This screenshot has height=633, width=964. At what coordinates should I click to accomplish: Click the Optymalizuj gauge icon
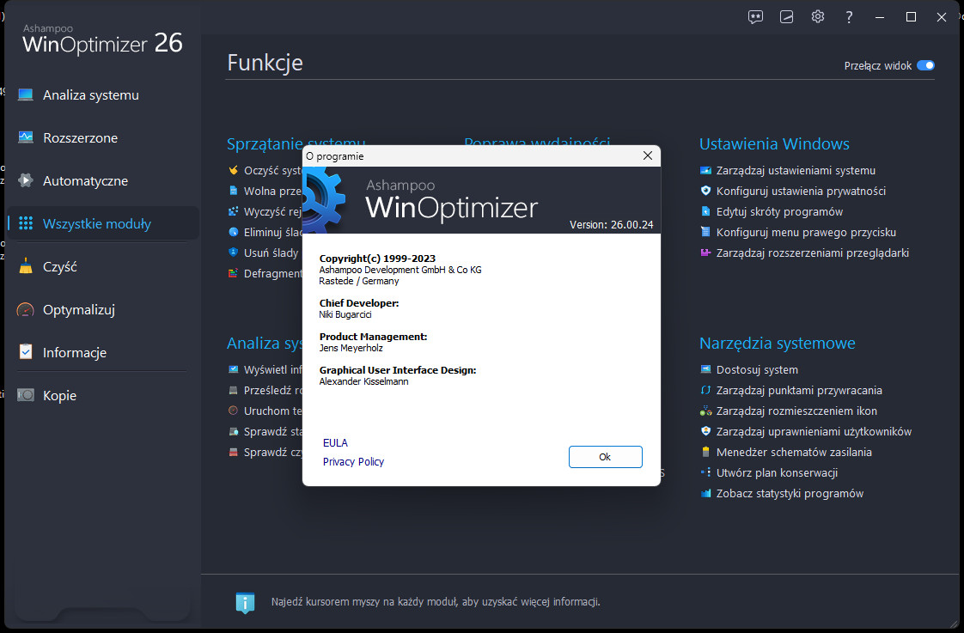[x=25, y=310]
